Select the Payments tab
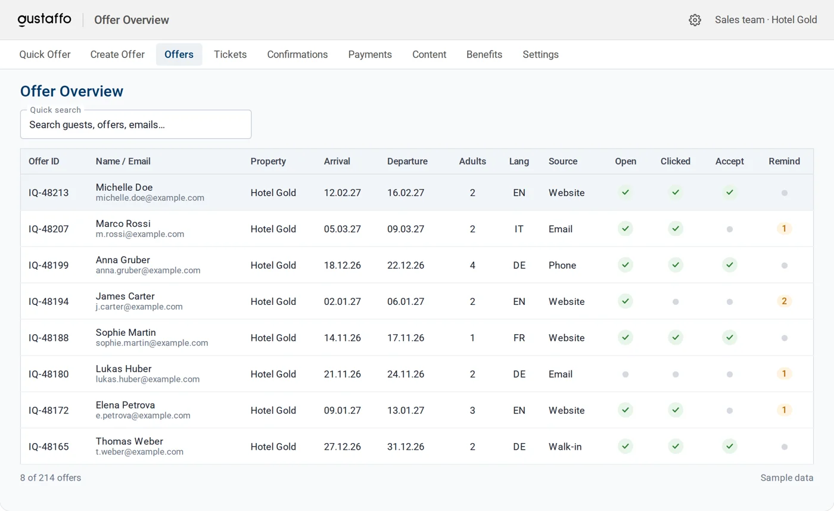Viewport: 834px width, 511px height. click(370, 55)
